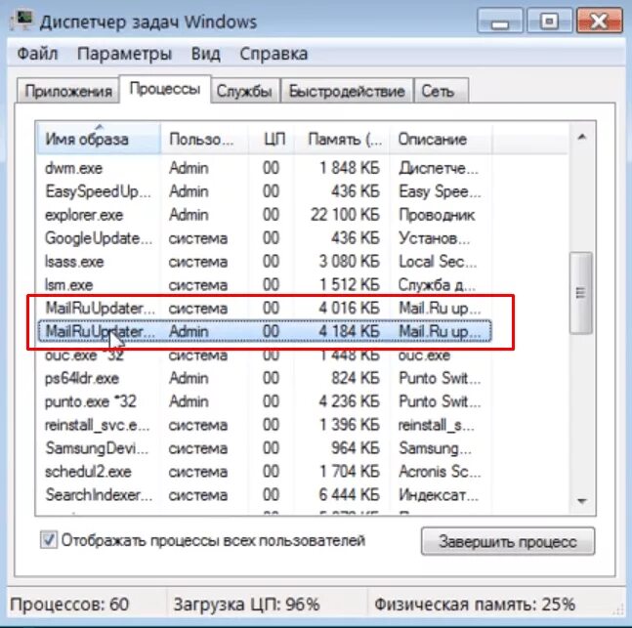Select the ouc.exe *32 process row
The height and width of the screenshot is (628, 632).
point(264,356)
